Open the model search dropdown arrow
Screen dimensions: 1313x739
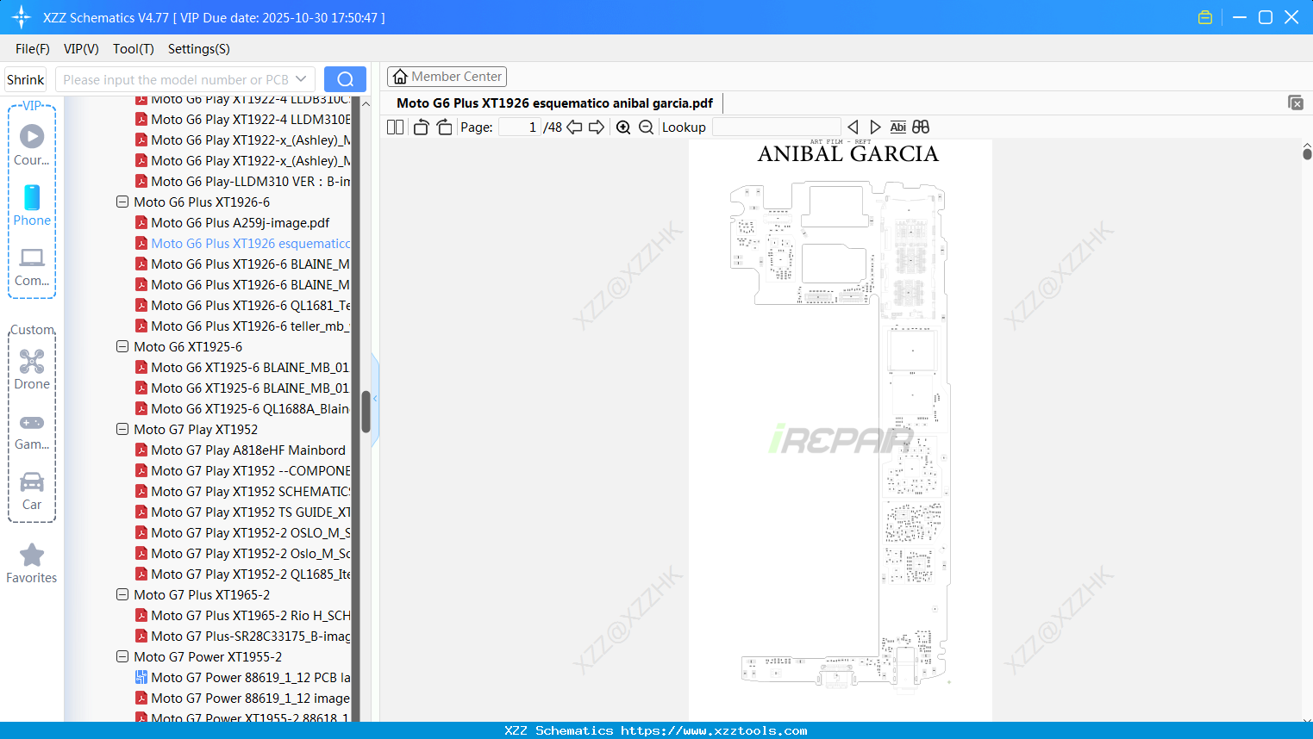303,78
